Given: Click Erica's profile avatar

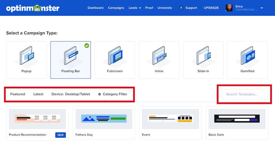Looking at the screenshot, I should click(x=229, y=8).
